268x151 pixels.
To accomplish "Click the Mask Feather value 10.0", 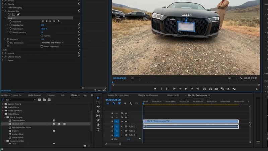I will coord(42,25).
